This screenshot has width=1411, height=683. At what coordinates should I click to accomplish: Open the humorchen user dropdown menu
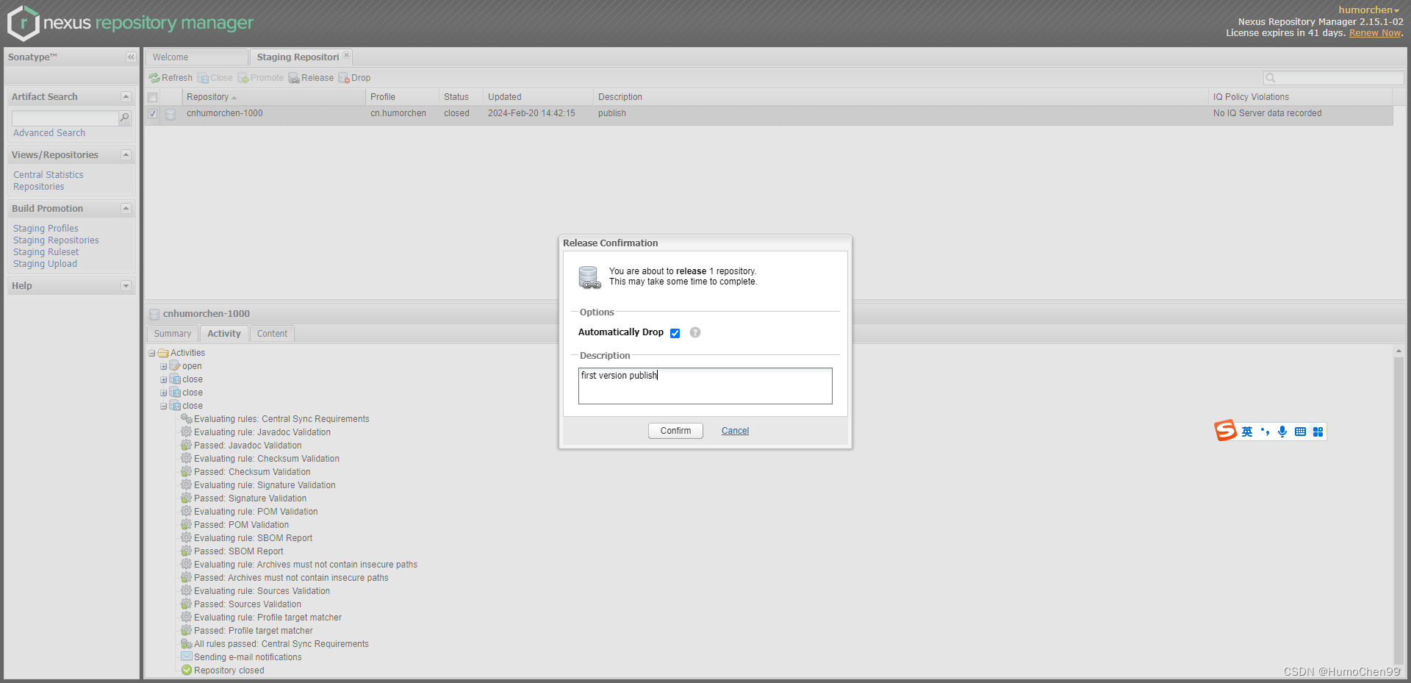(1368, 10)
